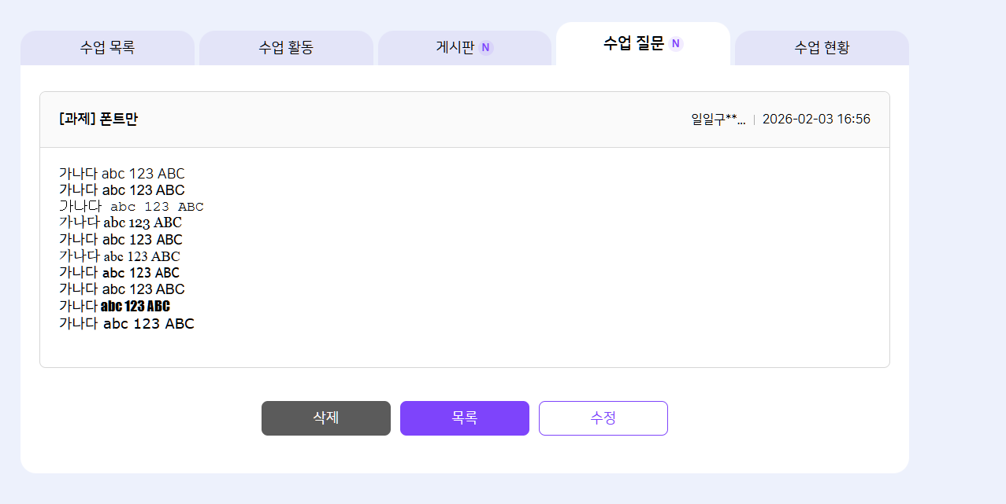Click the author name 일일구**...
Screen dimensions: 1006x504
(718, 120)
